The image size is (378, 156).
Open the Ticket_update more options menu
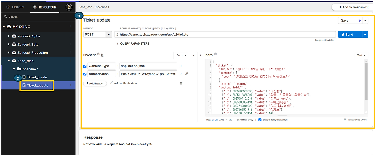71,86
